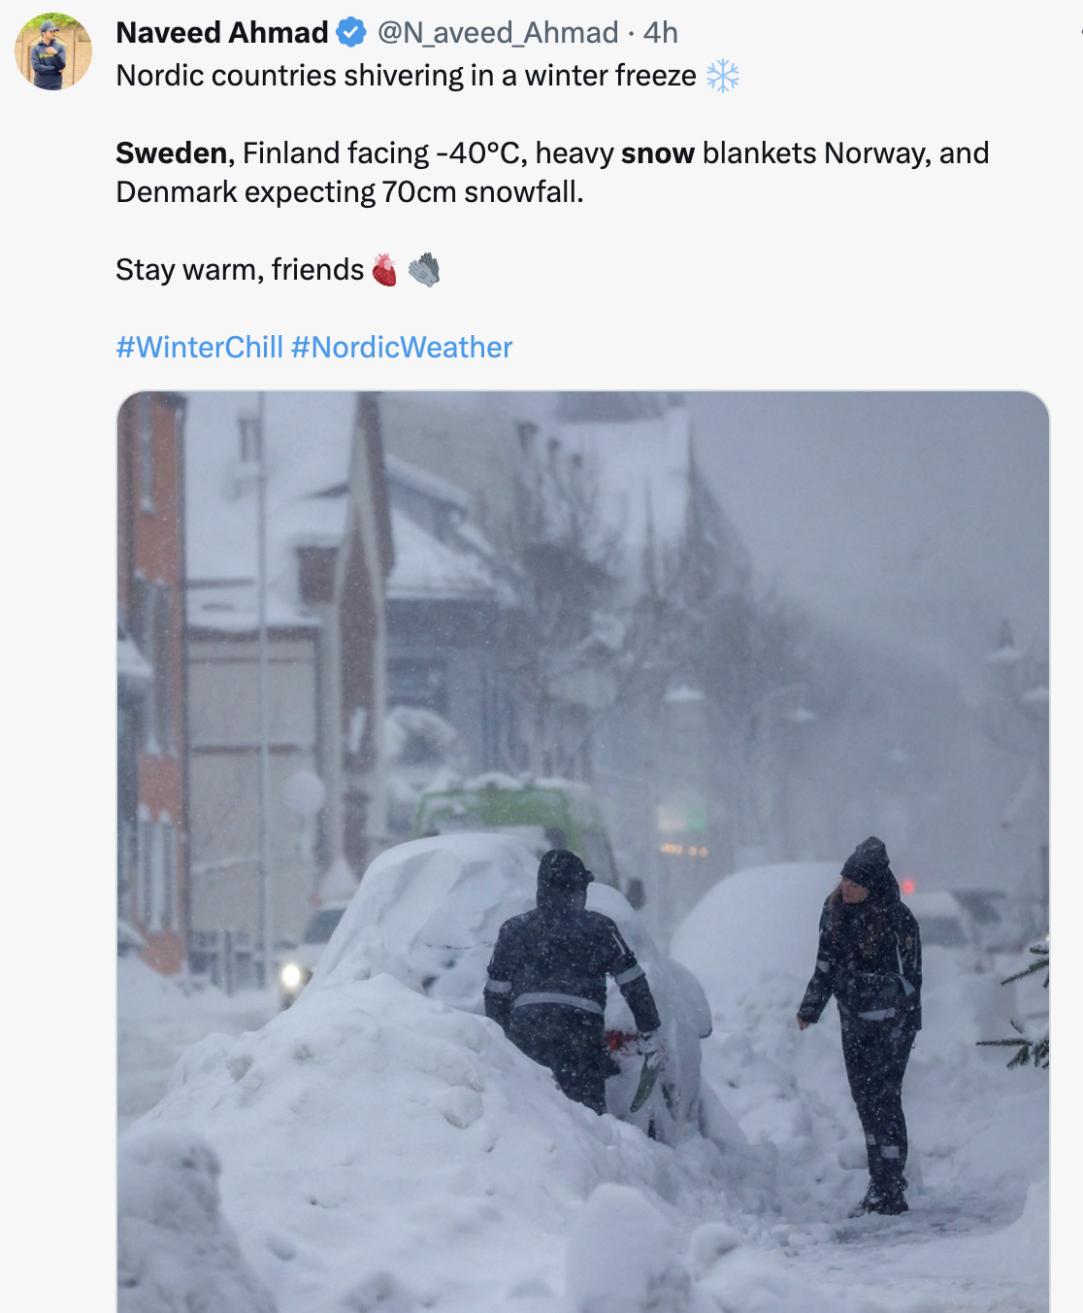1083x1313 pixels.
Task: Click the bold word snow
Action: point(658,153)
